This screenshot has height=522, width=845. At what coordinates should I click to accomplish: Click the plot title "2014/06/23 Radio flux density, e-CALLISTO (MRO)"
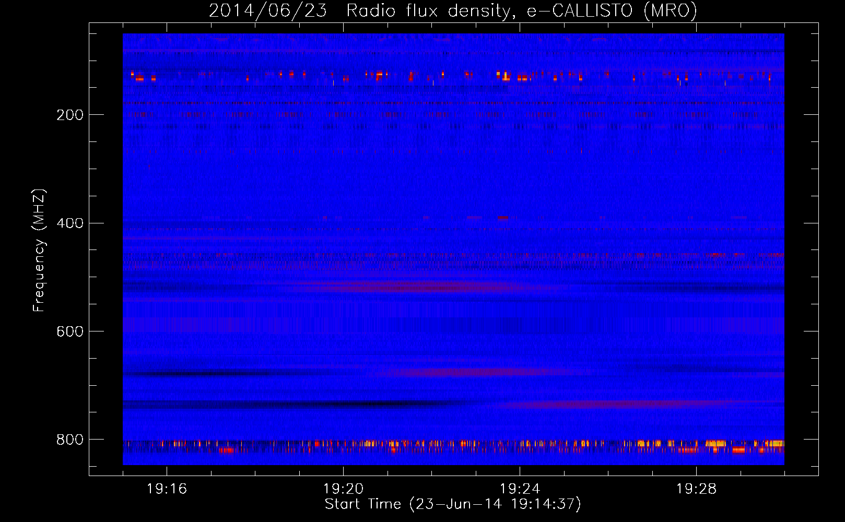pos(453,10)
